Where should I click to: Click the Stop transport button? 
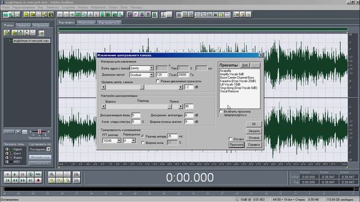pyautogui.click(x=7, y=175)
